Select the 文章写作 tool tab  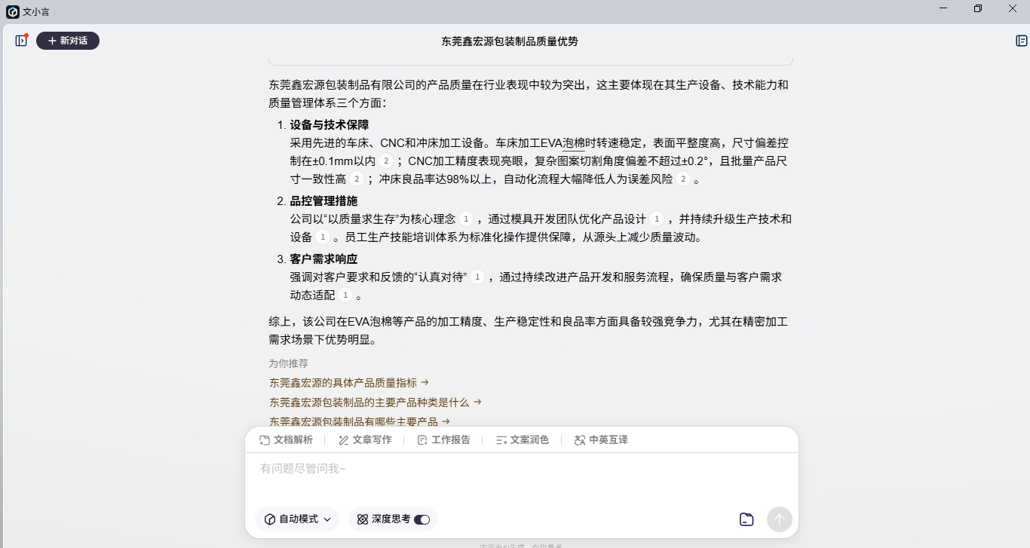365,440
